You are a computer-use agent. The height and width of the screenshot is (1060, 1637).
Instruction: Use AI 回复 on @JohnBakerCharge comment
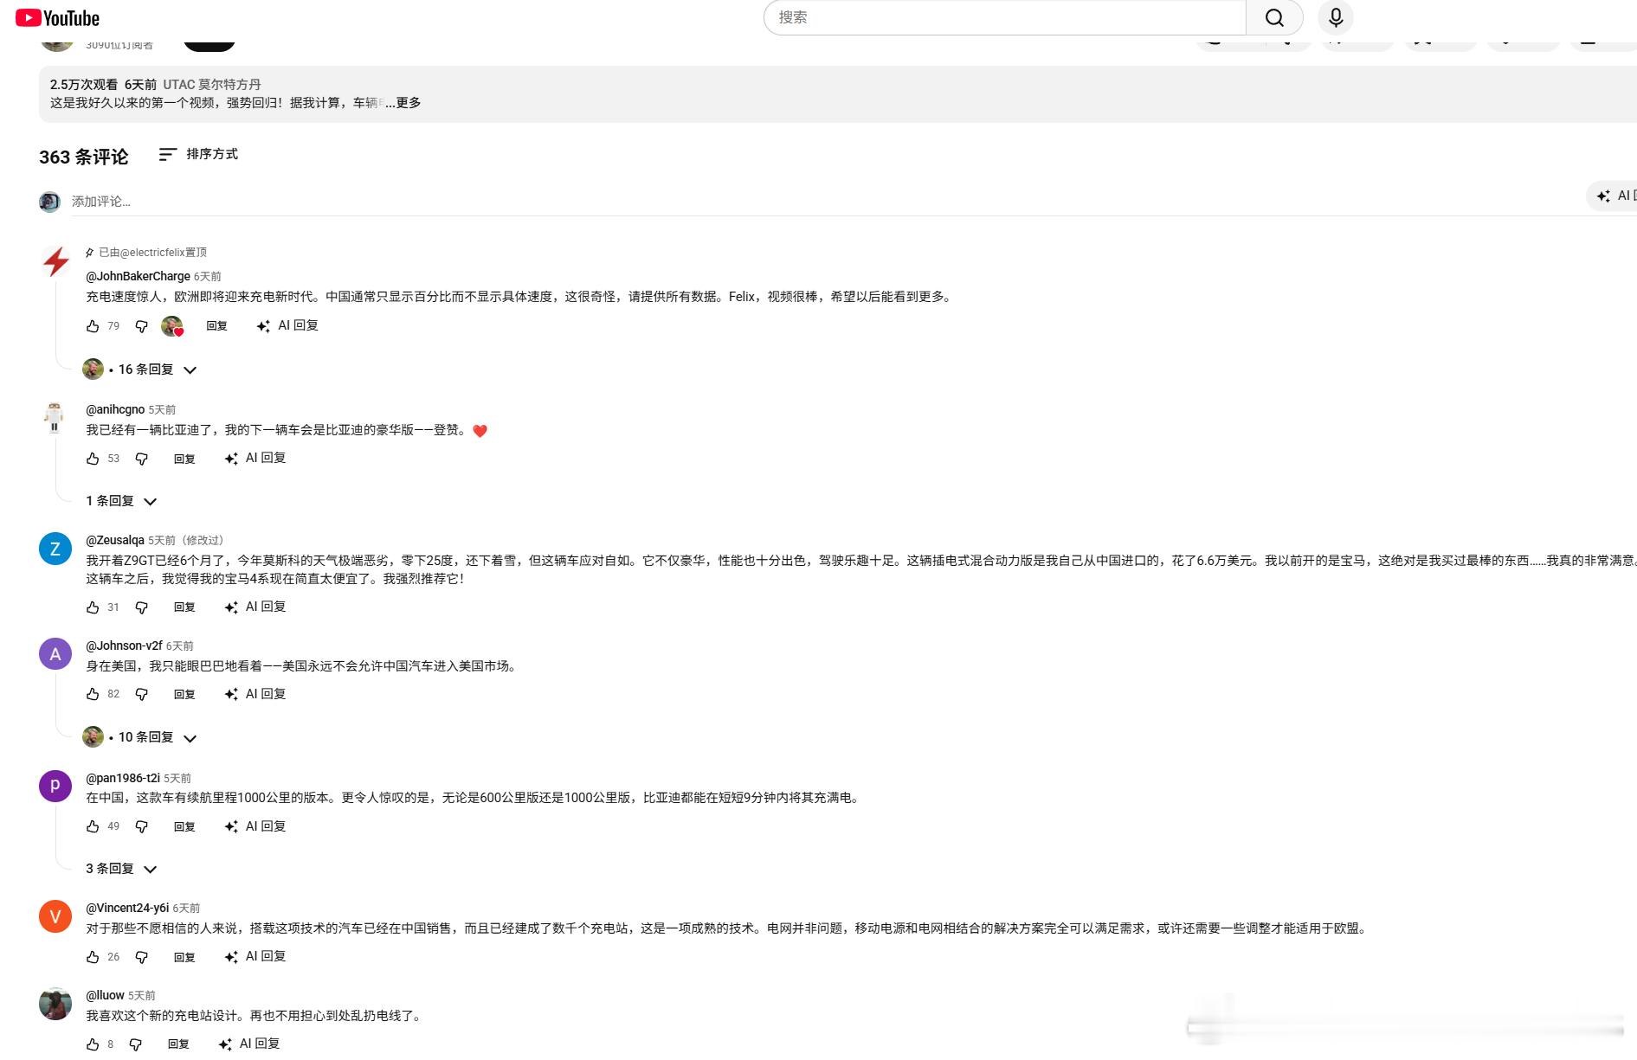point(288,326)
